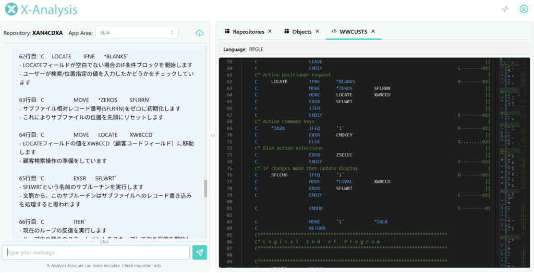Click the 'Action command keys' comment
This screenshot has height=273, width=534.
pyautogui.click(x=284, y=121)
